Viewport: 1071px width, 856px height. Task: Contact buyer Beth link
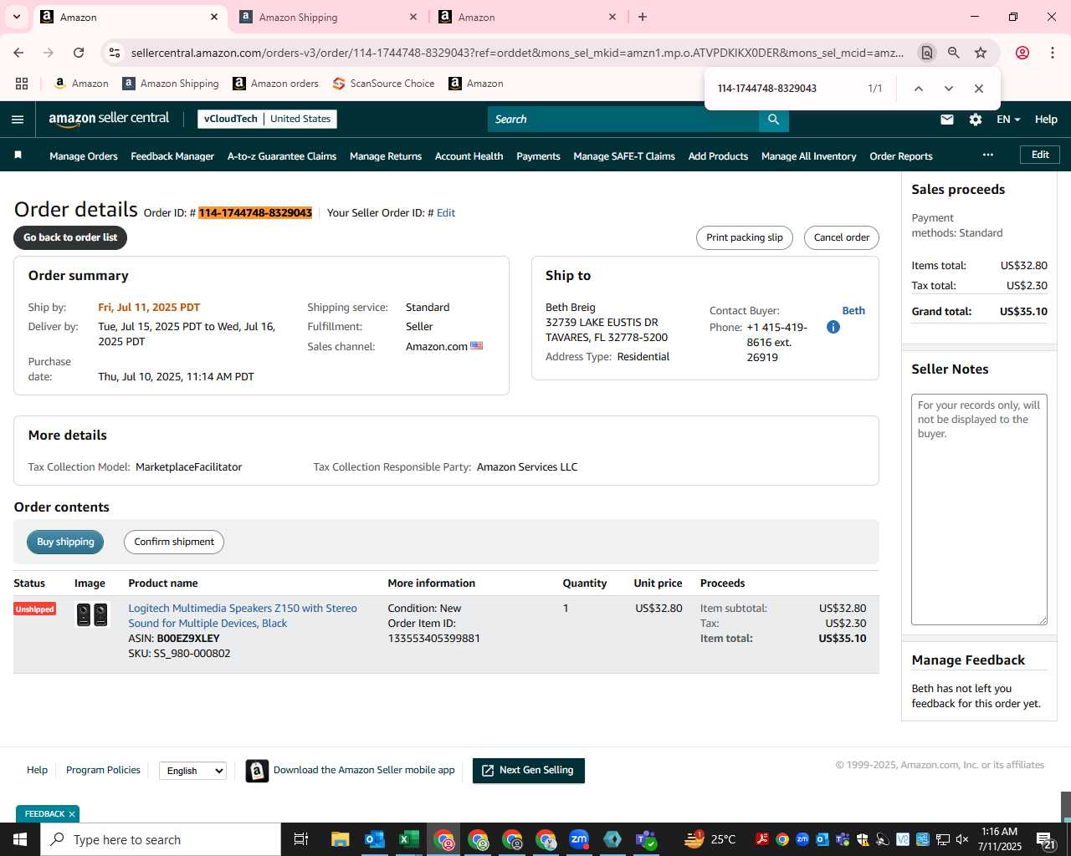coord(853,310)
